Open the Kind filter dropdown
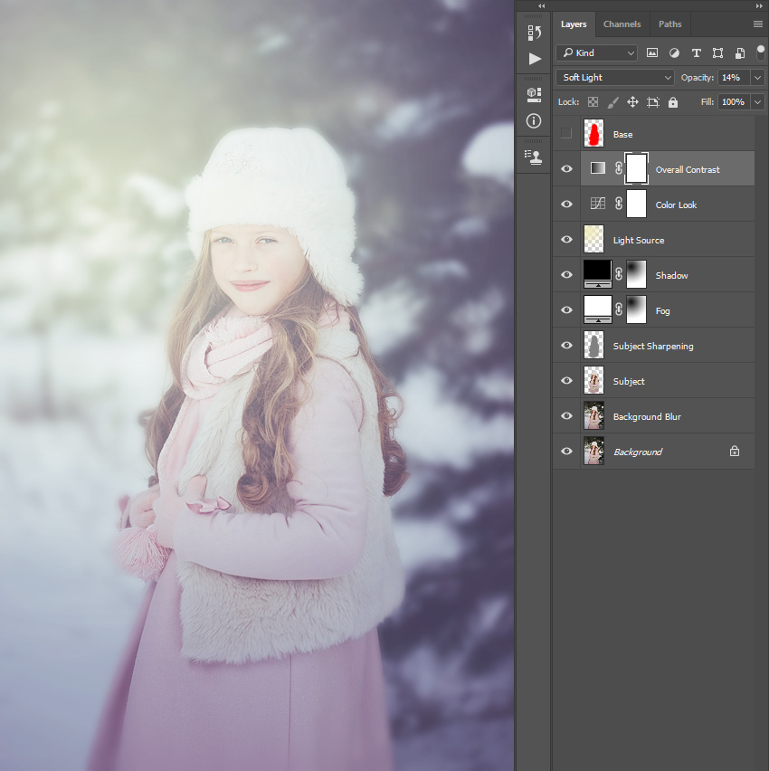This screenshot has width=769, height=771. tap(597, 53)
